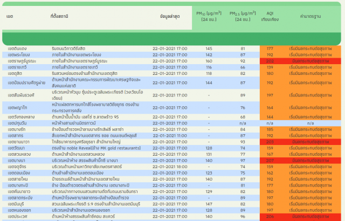Click AQI value 164
The height and width of the screenshot is (221, 345).
point(270,108)
